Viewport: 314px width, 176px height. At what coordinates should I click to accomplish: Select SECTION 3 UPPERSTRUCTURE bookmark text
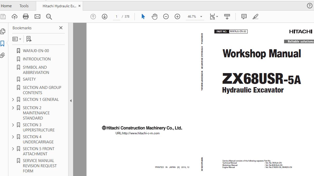(x=39, y=127)
